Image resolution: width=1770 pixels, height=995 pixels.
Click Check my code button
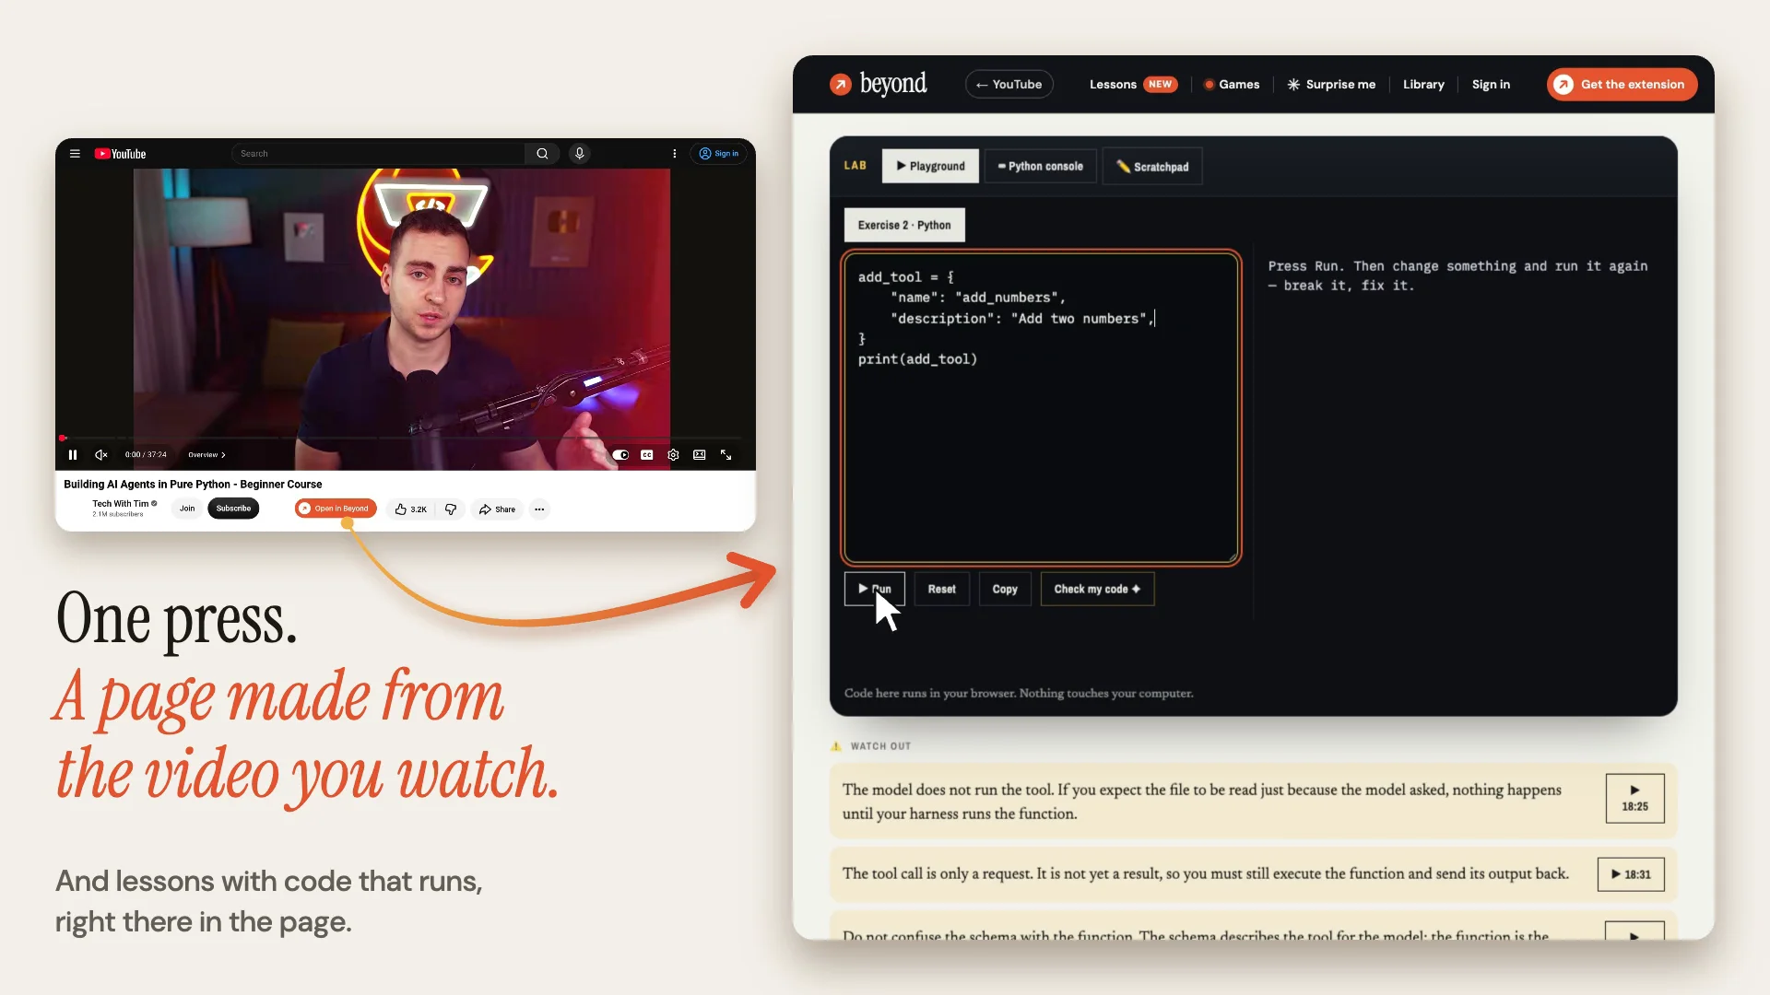tap(1097, 589)
